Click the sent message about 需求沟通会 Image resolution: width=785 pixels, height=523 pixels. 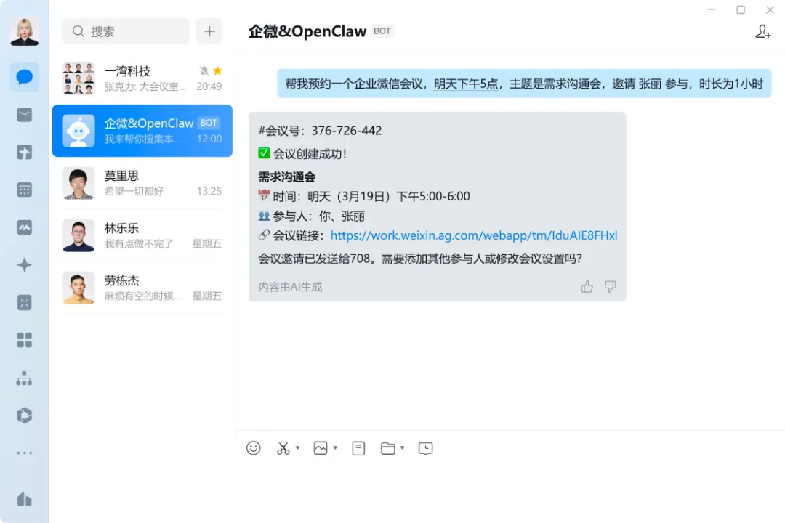[x=524, y=84]
